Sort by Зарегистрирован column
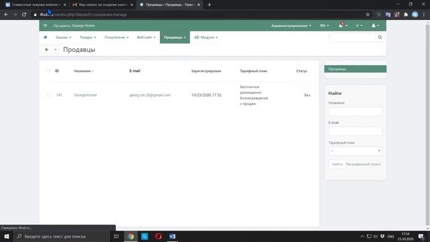Image resolution: width=430 pixels, height=242 pixels. [x=206, y=71]
